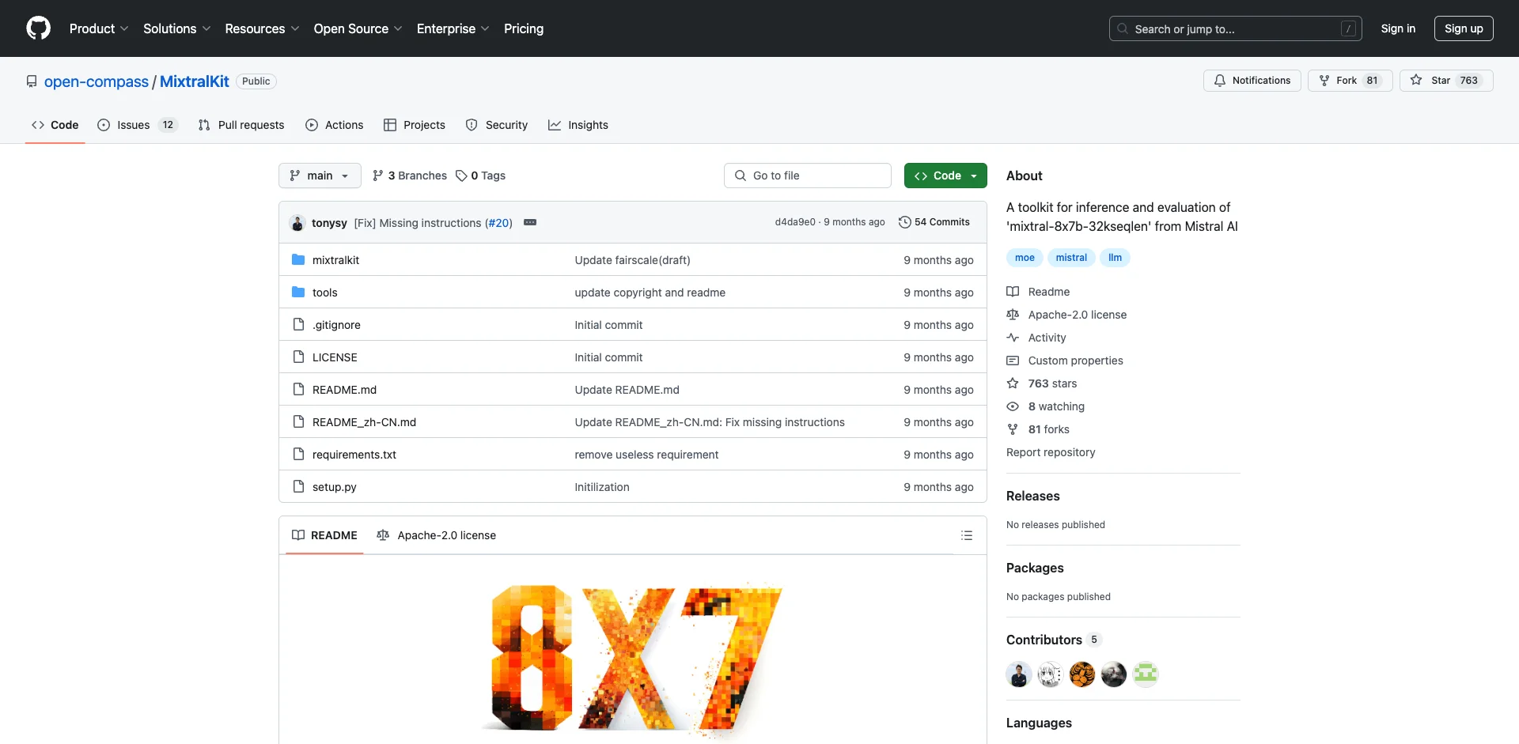The width and height of the screenshot is (1519, 744).
Task: Open the main branch selector
Action: click(x=320, y=176)
